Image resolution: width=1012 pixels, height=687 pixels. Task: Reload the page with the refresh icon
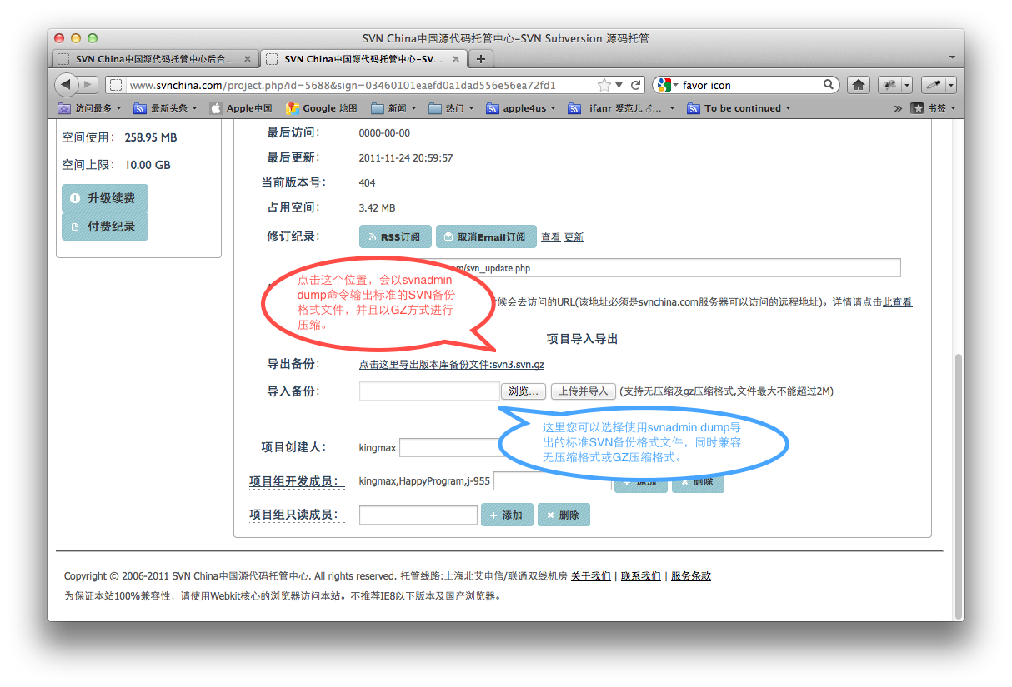pos(636,85)
